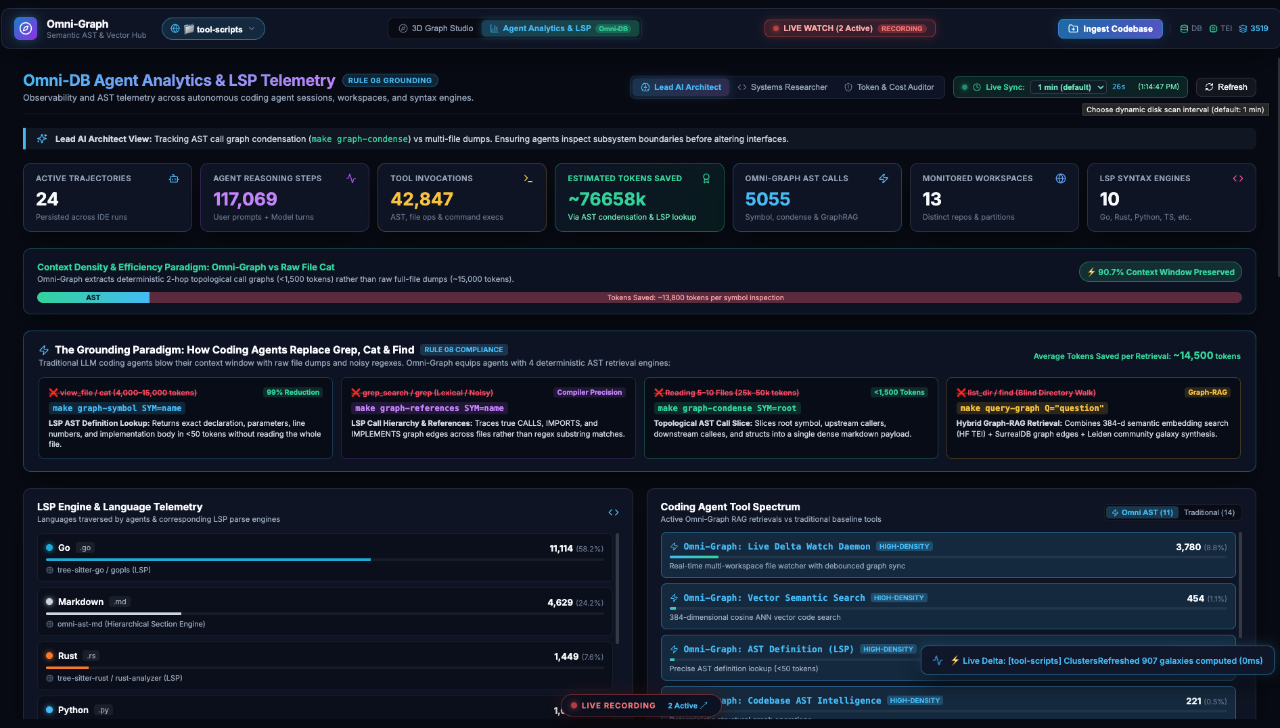Click the lightning icon on Omni-Graph AST Calls card
The image size is (1280, 728).
click(x=884, y=178)
